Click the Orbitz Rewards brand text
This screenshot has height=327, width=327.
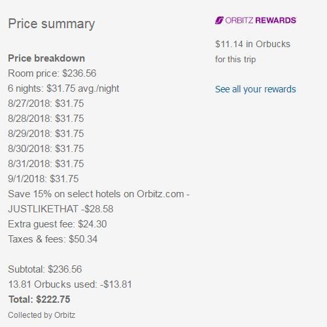coord(260,20)
